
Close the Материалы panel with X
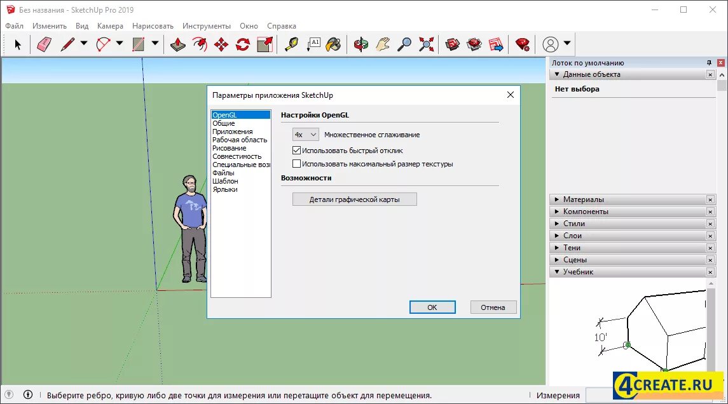point(710,199)
